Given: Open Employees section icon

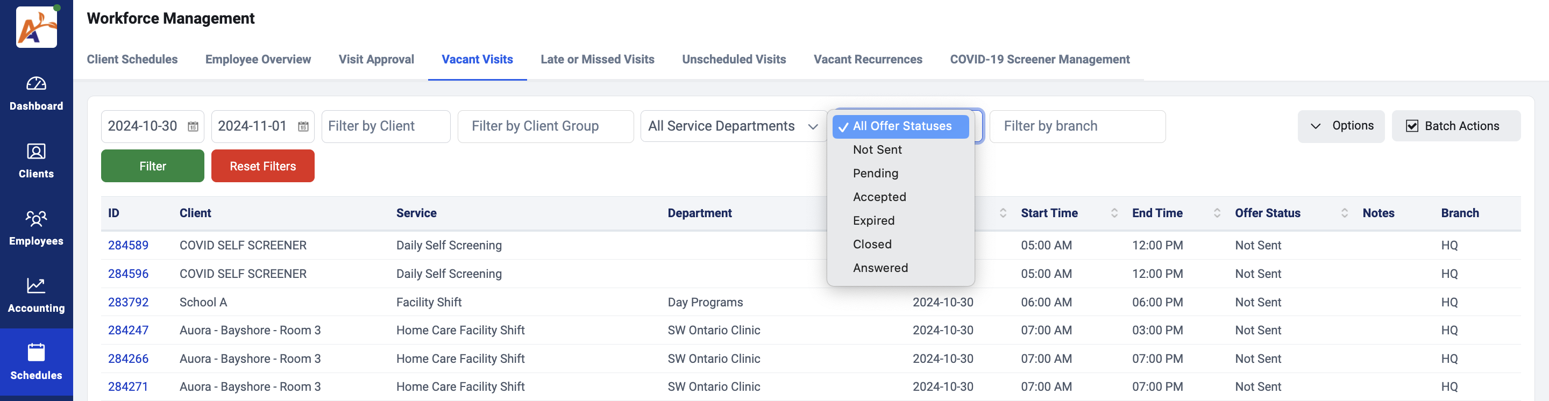Looking at the screenshot, I should [x=36, y=218].
